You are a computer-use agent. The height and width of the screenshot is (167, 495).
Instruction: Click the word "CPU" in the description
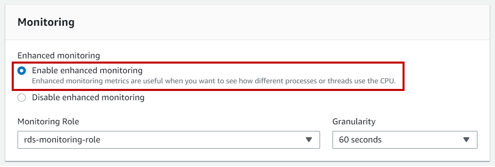point(388,81)
